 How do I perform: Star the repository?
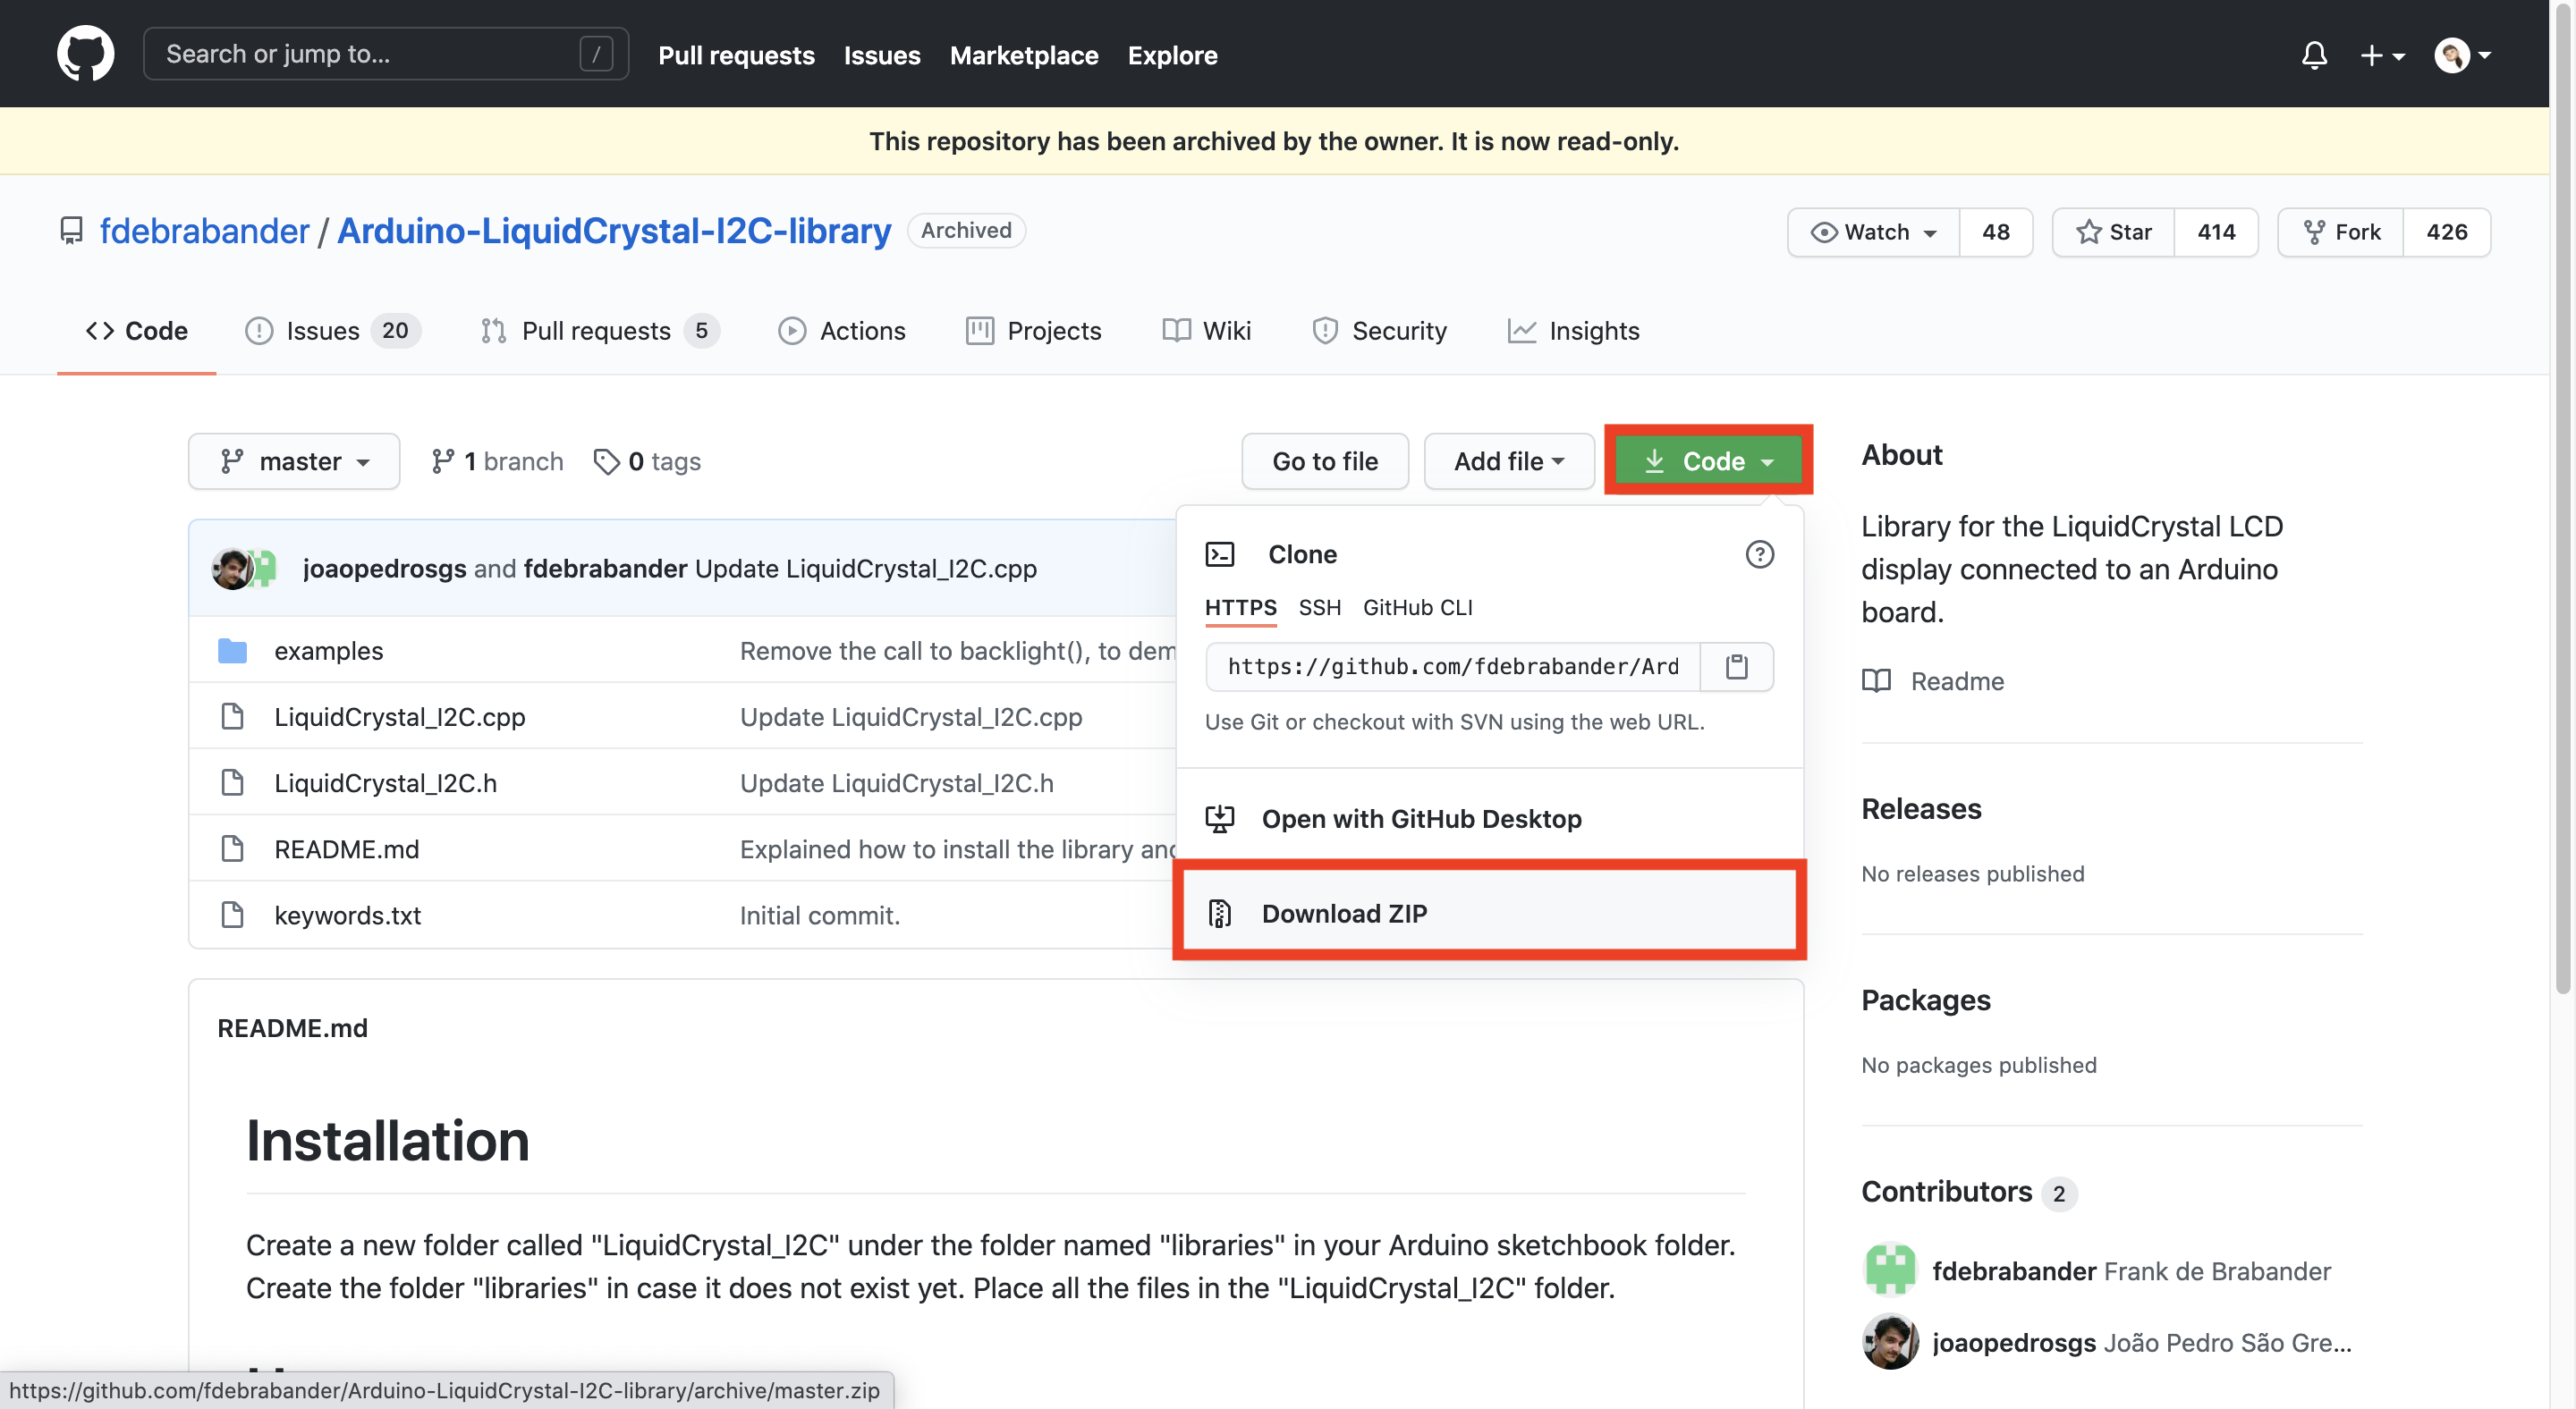click(2113, 232)
